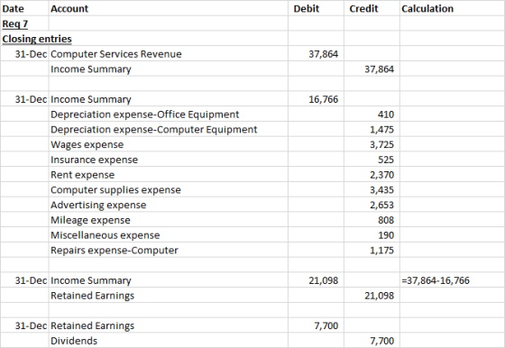Screen dimensions: 505x348
Task: Click the Req 7 cell
Action: click(x=24, y=23)
